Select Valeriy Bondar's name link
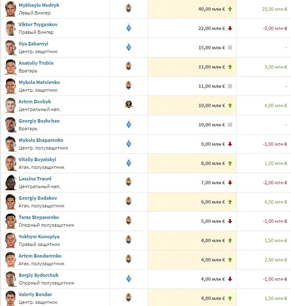Screen dimensions: 291x306 click(x=35, y=294)
